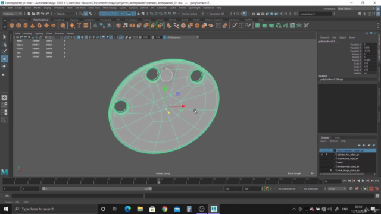Click the Save Scene icon
This screenshot has width=381, height=214.
point(38,14)
